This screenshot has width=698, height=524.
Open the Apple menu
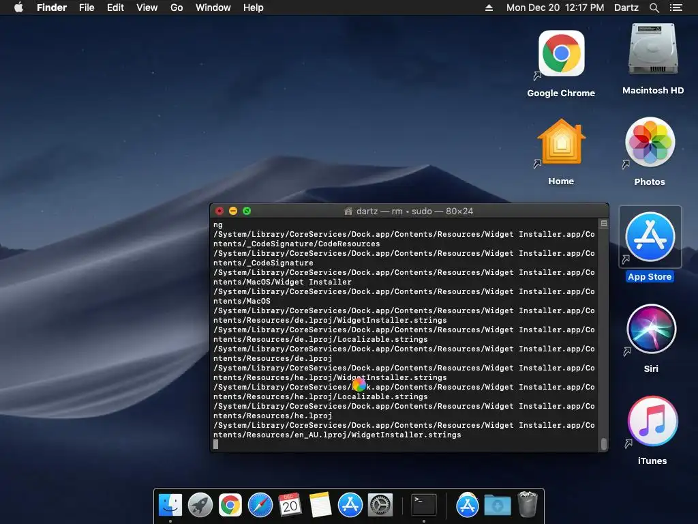[x=18, y=8]
